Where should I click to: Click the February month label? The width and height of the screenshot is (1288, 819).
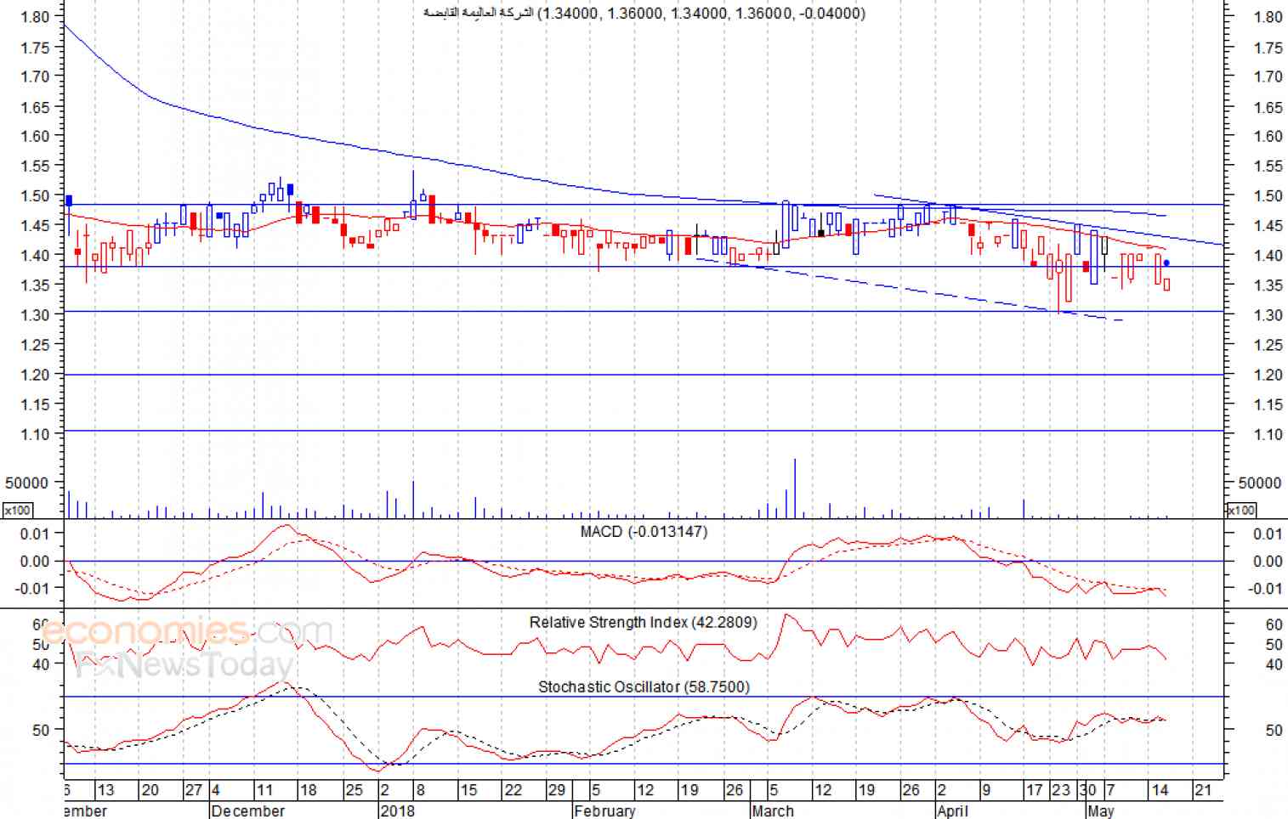(604, 811)
